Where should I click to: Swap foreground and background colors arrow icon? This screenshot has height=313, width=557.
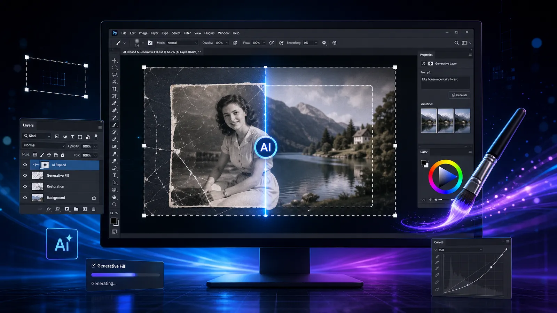[x=117, y=213]
